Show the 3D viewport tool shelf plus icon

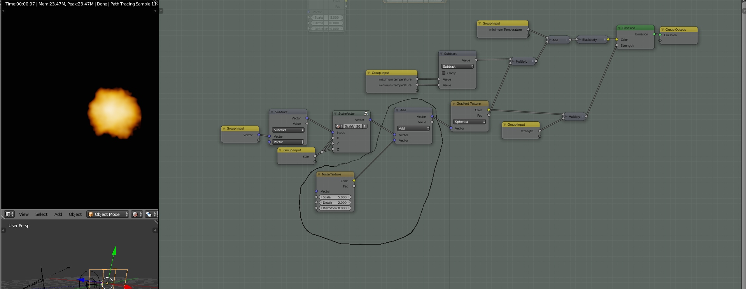coord(4,230)
